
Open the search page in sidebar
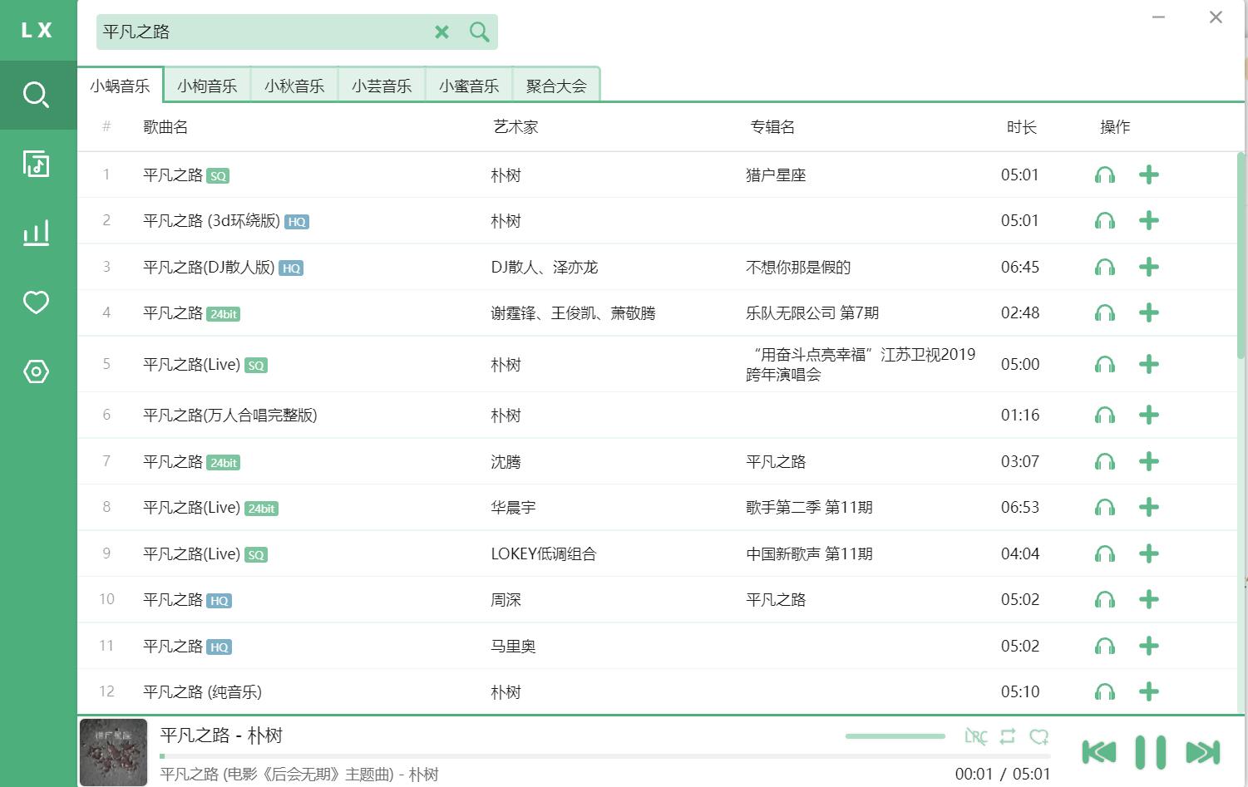(x=37, y=95)
